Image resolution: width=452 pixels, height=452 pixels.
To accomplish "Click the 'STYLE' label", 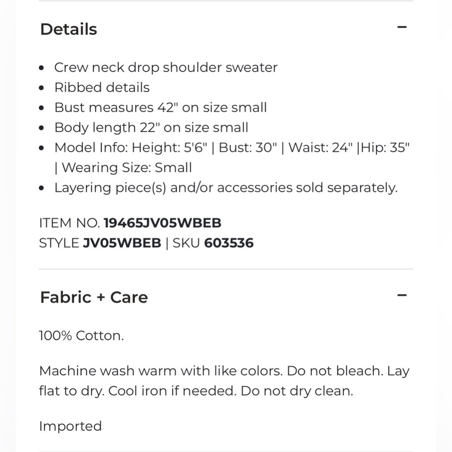I will pyautogui.click(x=59, y=243).
